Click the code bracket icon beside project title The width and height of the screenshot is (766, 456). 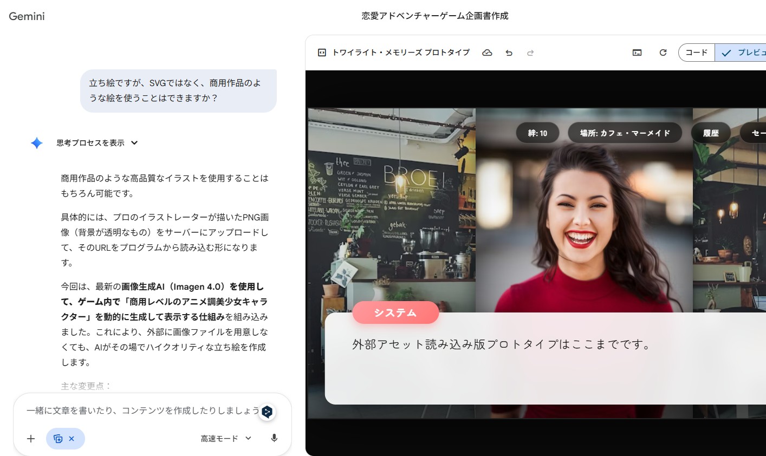pyautogui.click(x=322, y=53)
